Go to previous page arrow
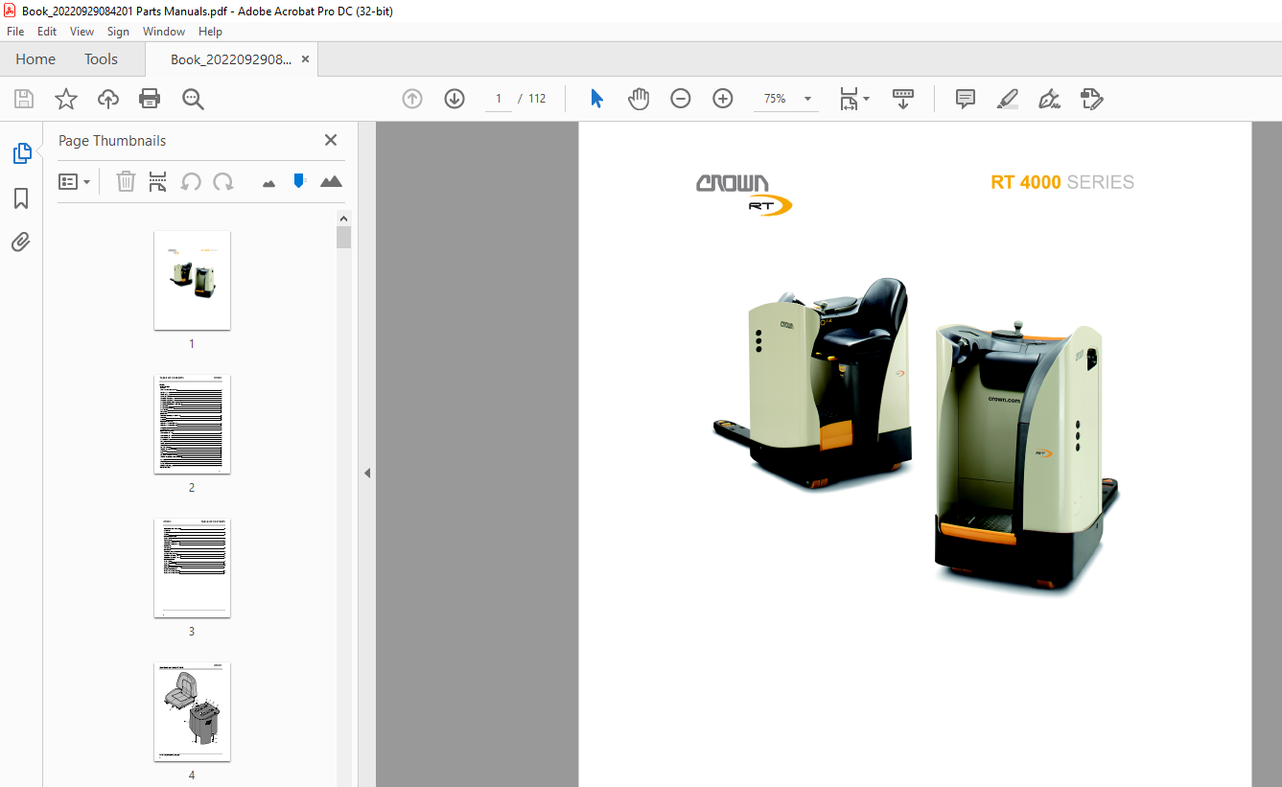Screen dimensions: 1282x787 click(412, 99)
